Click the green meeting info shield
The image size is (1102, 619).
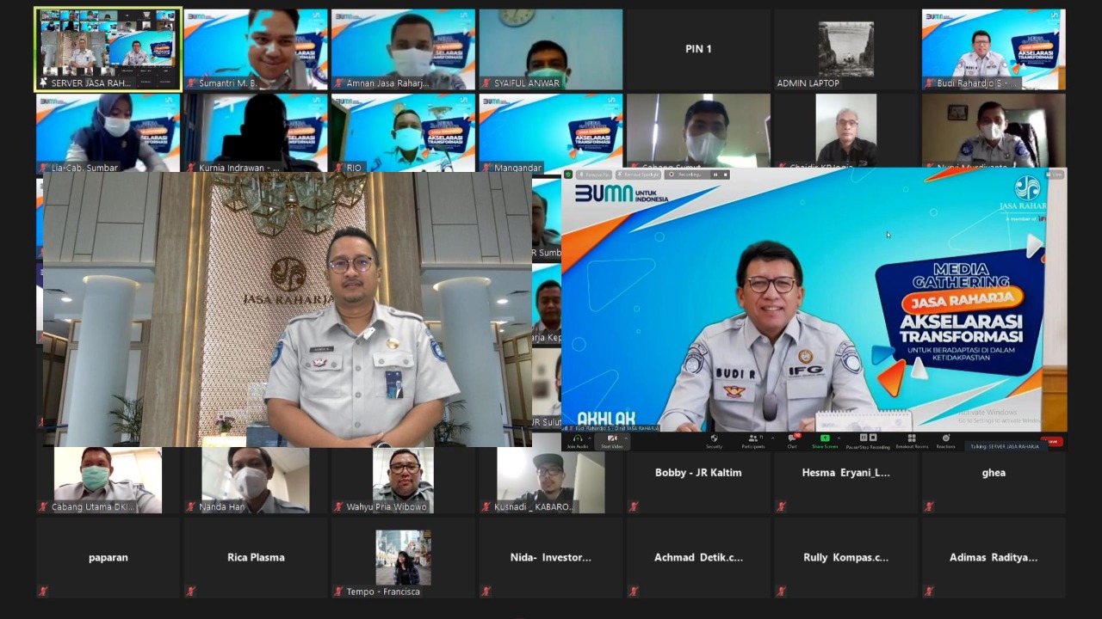click(x=568, y=175)
